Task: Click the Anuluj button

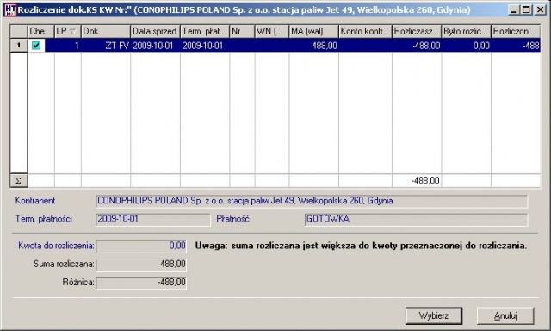Action: [505, 315]
